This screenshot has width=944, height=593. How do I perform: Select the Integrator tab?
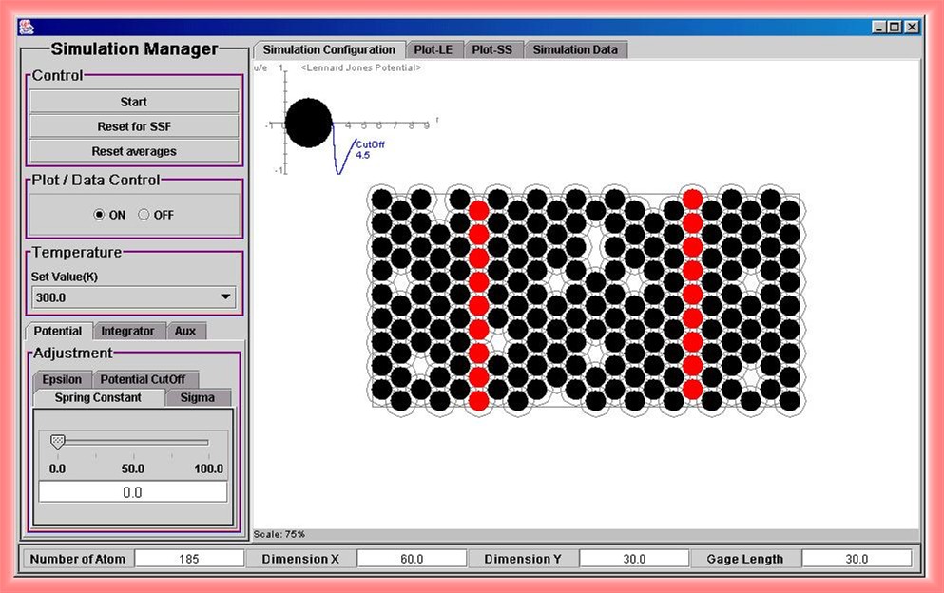click(127, 331)
